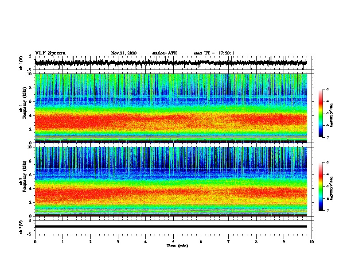Viewport: 351px width, 271px height.
Task: Click the "station= ATH" header label
Action: point(164,53)
